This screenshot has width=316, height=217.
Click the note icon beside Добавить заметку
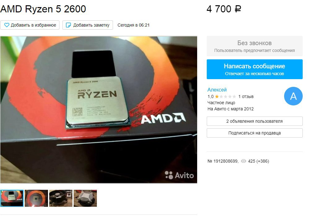coord(68,25)
